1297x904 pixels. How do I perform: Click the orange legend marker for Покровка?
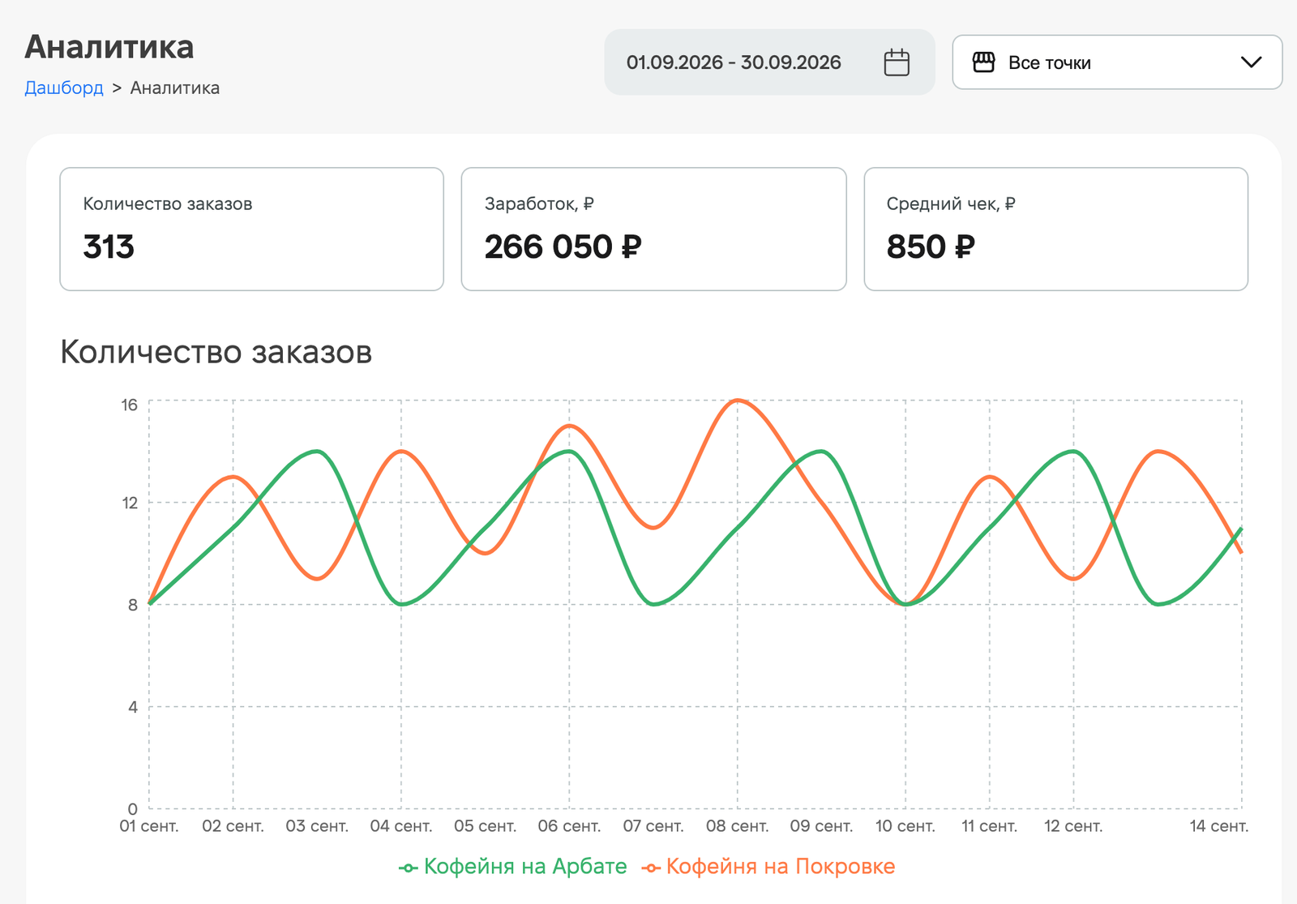pos(650,868)
